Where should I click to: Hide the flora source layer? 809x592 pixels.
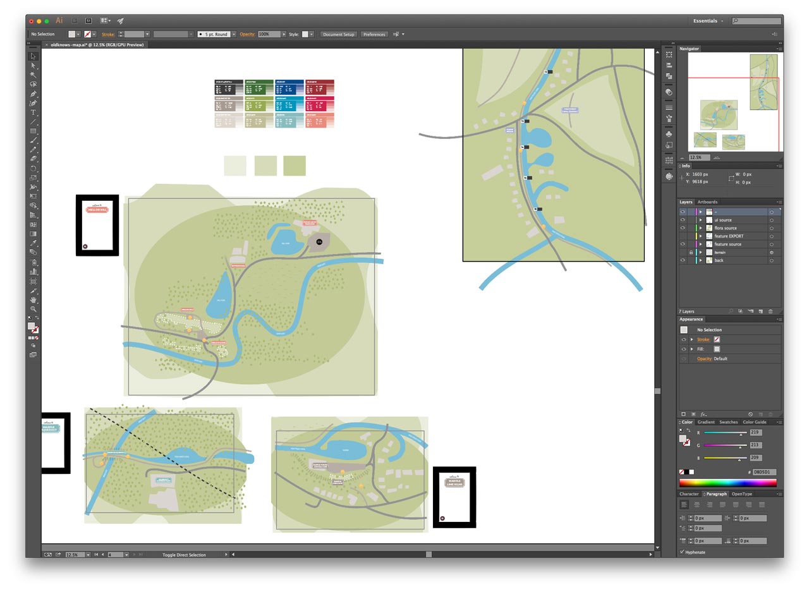[x=683, y=228]
